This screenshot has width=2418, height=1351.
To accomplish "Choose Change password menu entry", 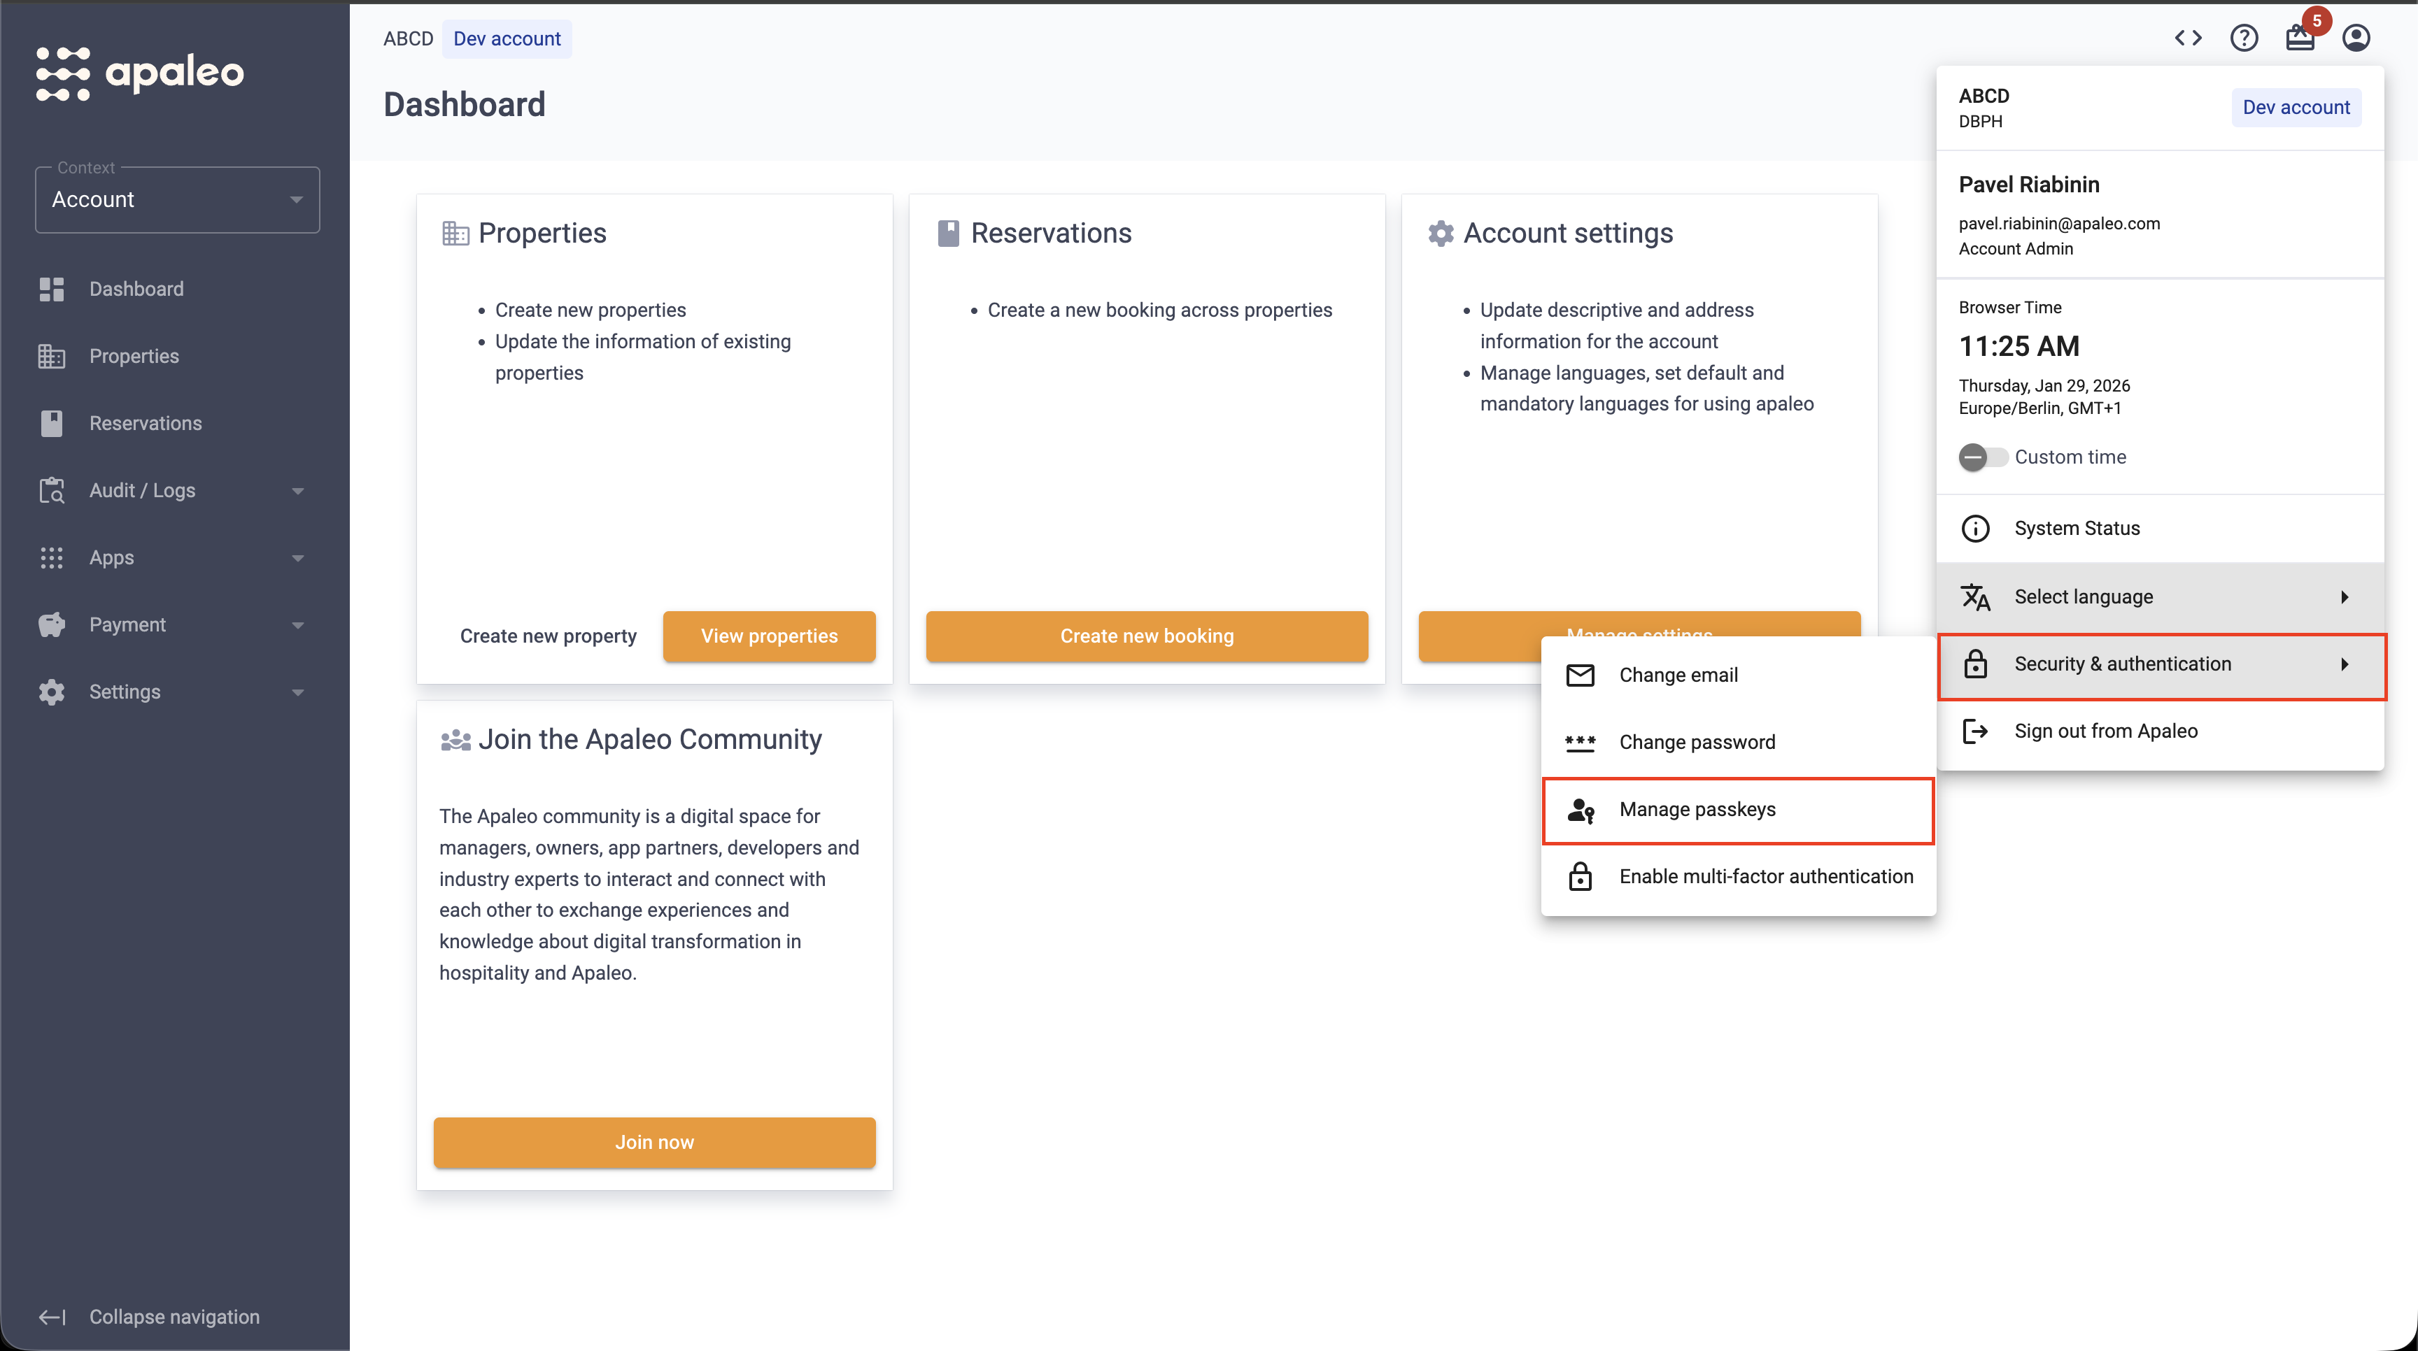I will click(x=1739, y=742).
